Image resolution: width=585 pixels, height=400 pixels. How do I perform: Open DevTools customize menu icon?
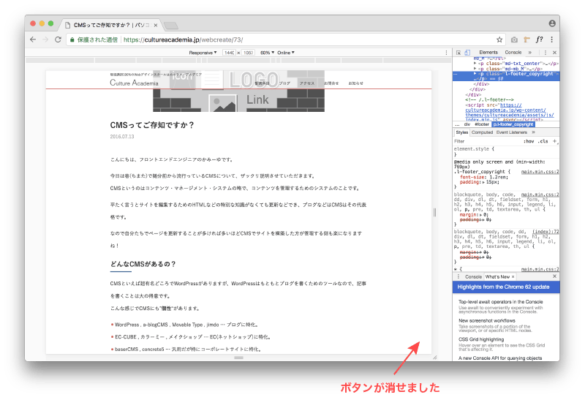(x=546, y=53)
